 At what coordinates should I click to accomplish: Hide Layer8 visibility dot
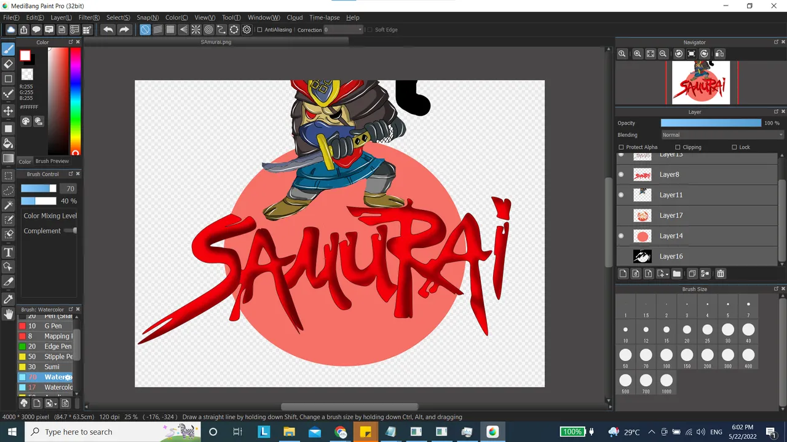(621, 174)
